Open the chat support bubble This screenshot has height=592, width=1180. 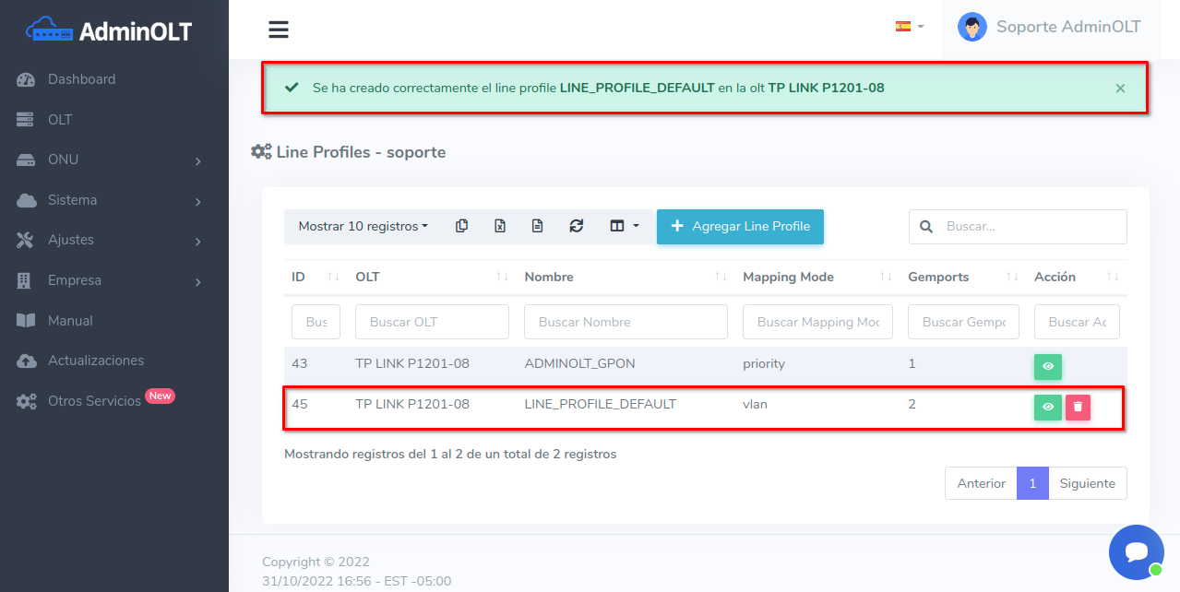pos(1136,552)
